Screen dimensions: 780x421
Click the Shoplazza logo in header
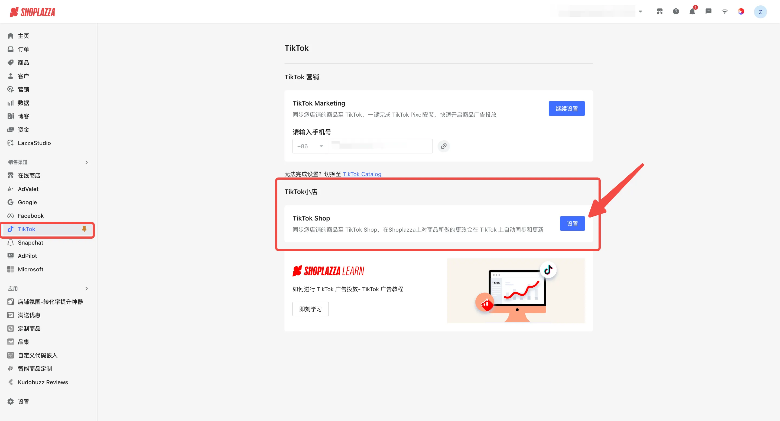click(x=32, y=12)
